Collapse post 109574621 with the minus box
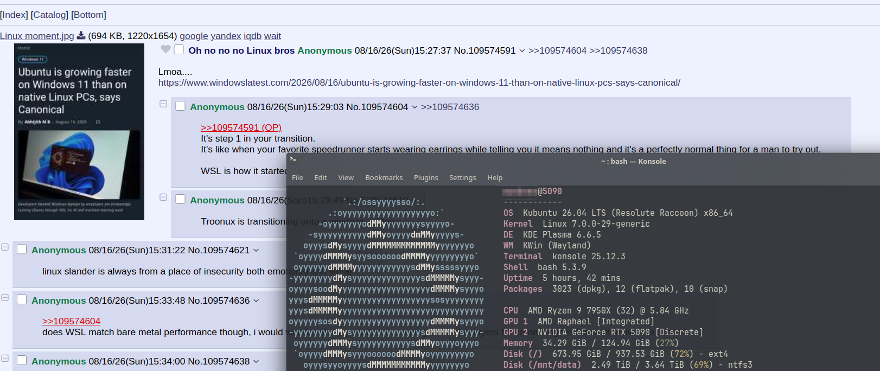The image size is (880, 371). coord(5,247)
